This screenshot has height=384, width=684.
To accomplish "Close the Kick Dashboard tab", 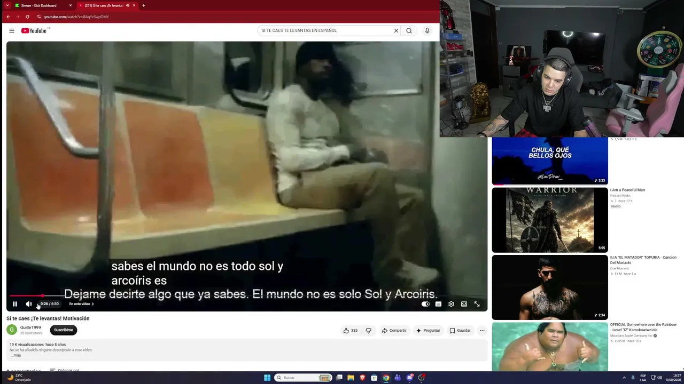I will click(70, 5).
